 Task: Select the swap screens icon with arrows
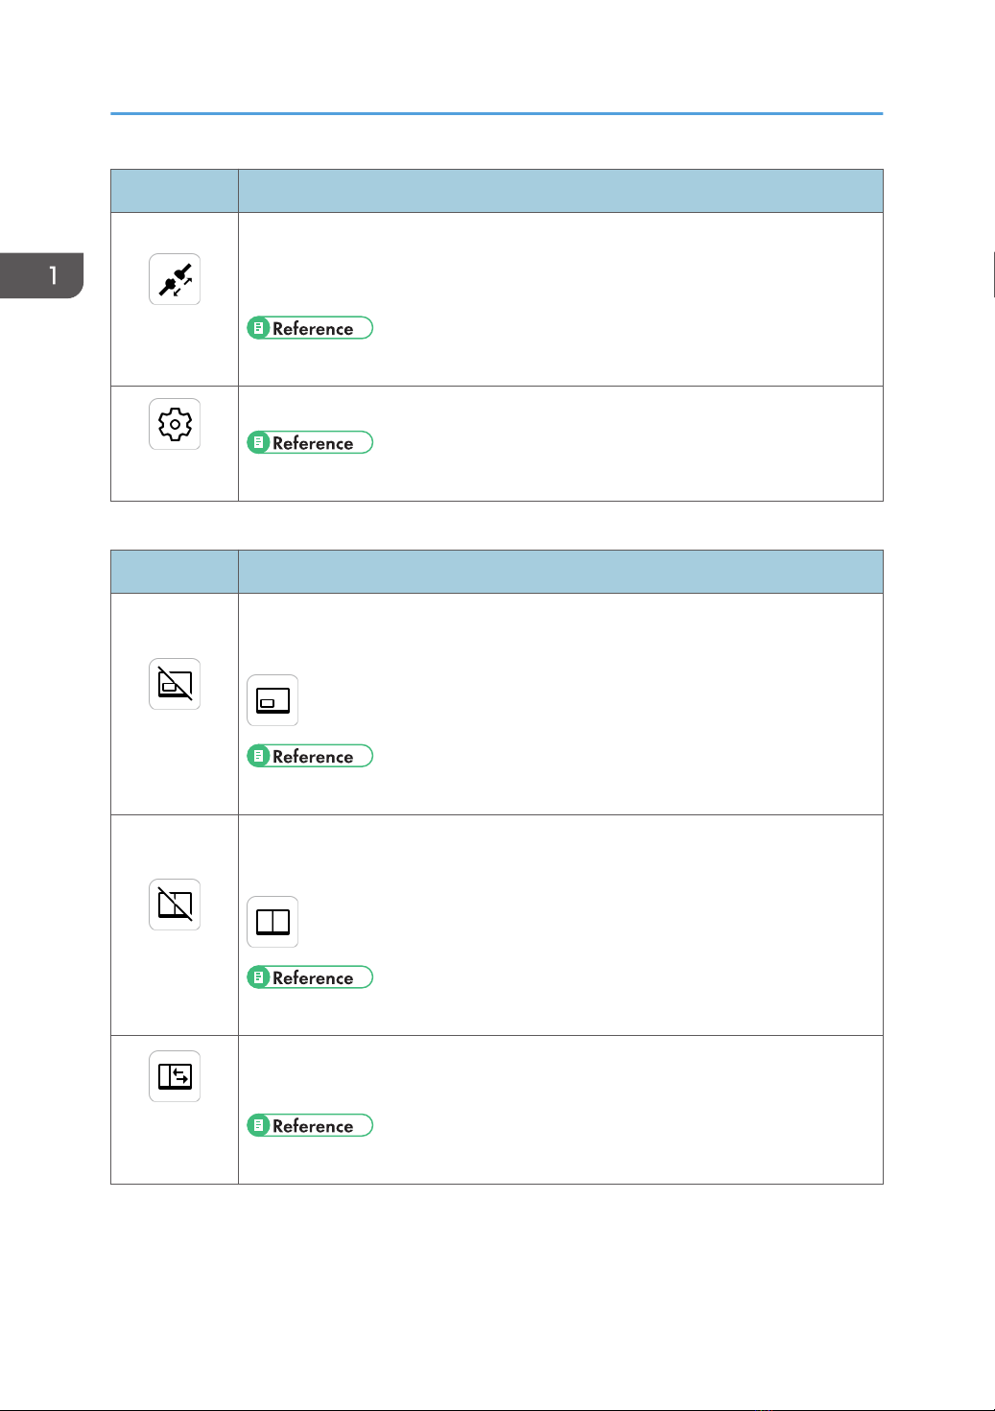click(x=175, y=1076)
